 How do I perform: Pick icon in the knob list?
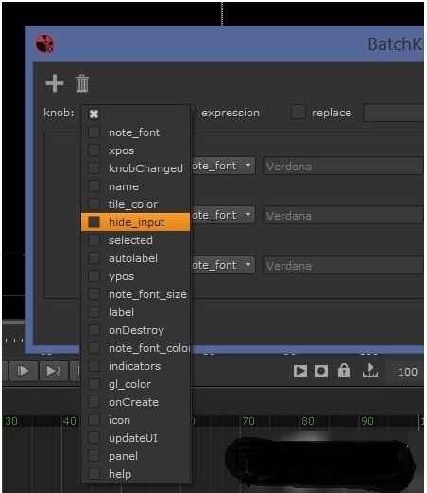[135, 420]
